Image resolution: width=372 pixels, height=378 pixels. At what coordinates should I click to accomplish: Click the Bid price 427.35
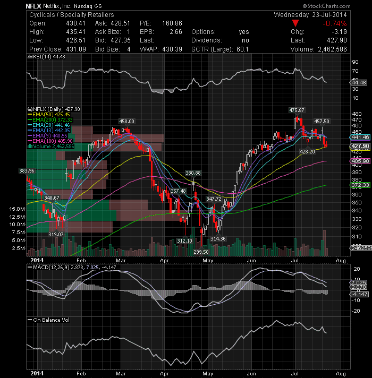pyautogui.click(x=121, y=40)
